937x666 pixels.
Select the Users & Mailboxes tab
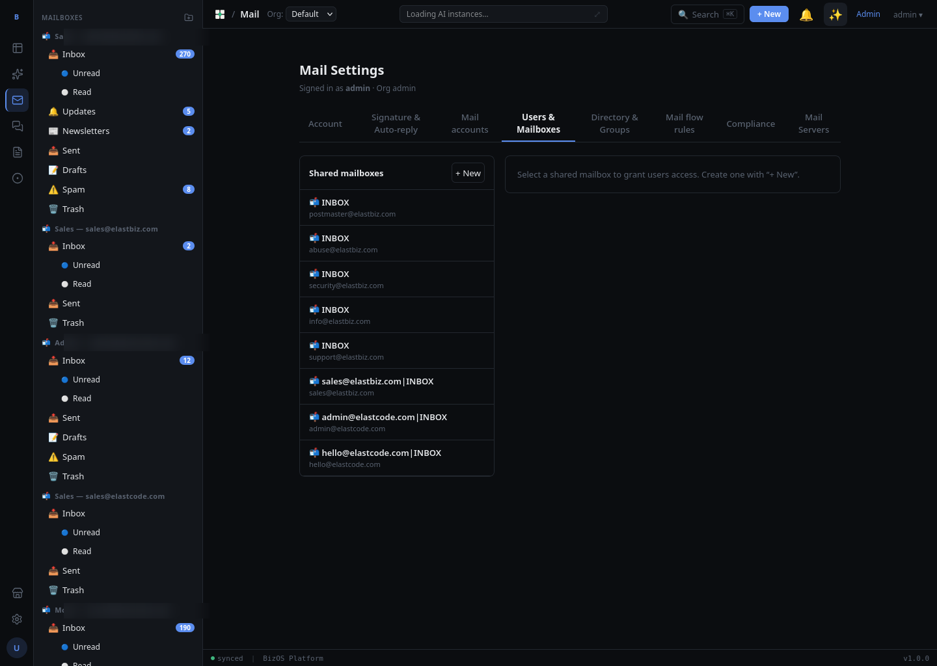tap(538, 124)
